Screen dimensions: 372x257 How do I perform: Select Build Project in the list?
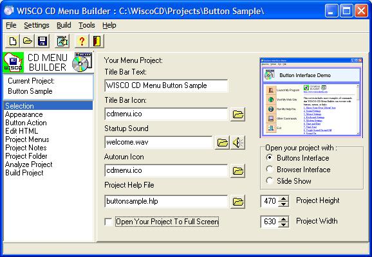point(48,173)
